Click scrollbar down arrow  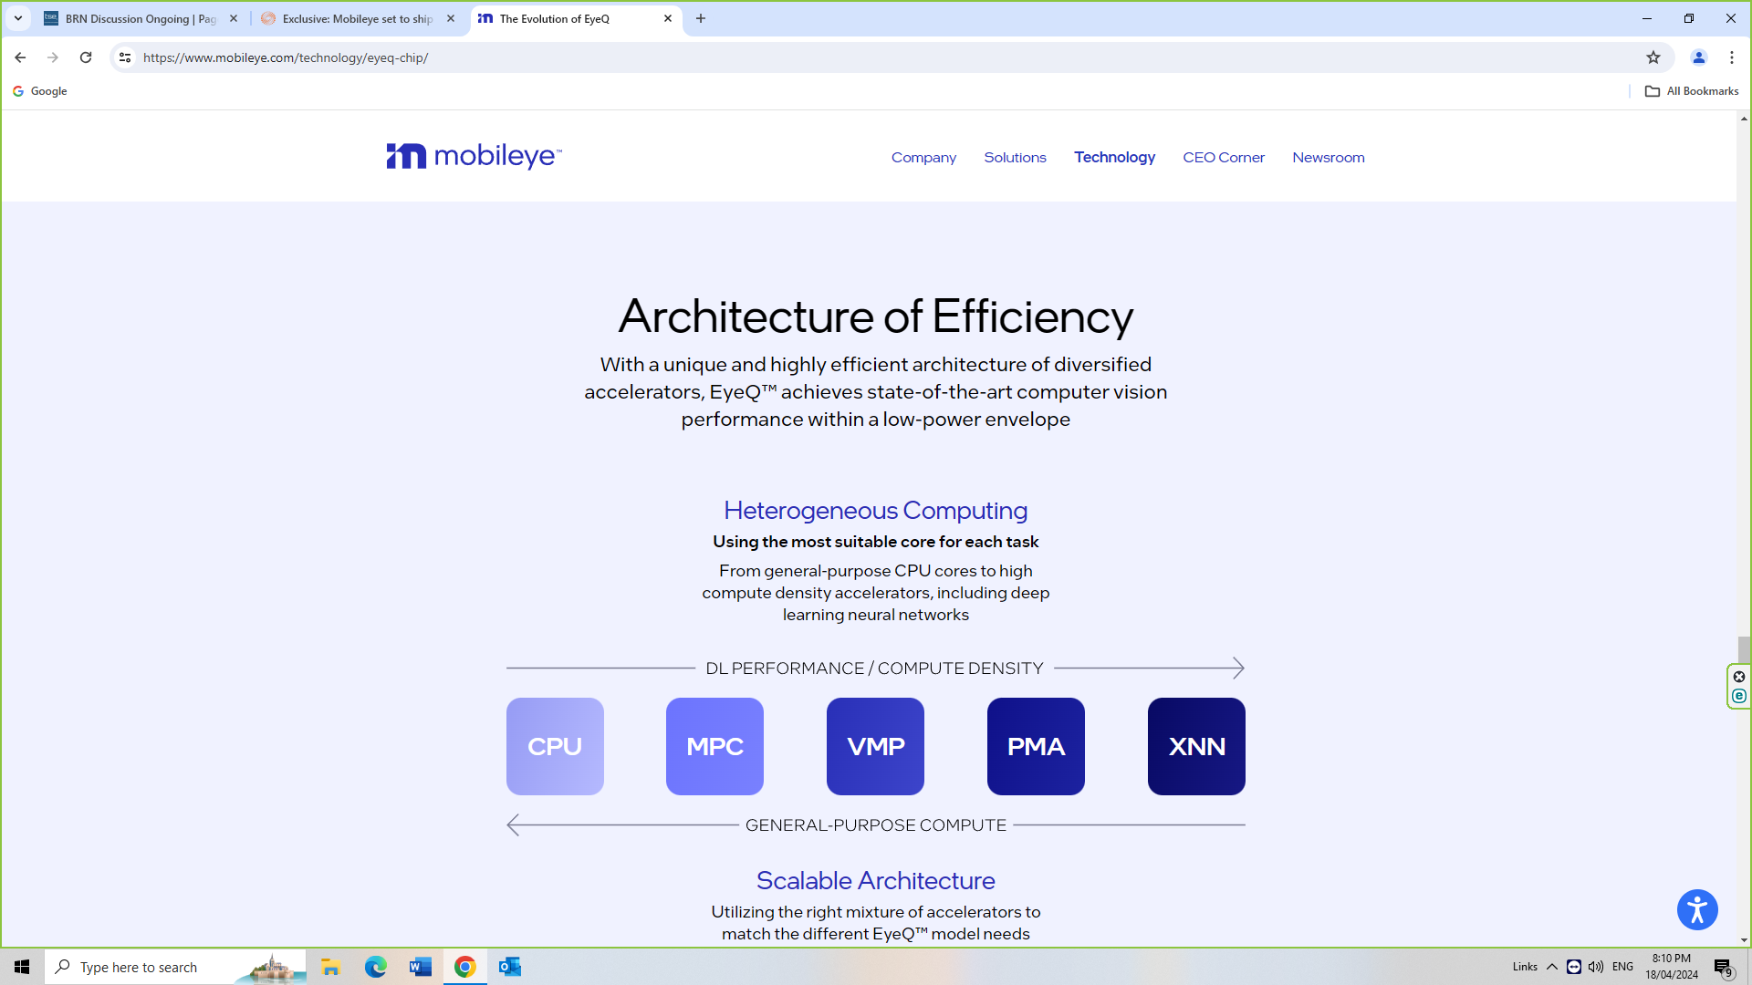(1744, 940)
